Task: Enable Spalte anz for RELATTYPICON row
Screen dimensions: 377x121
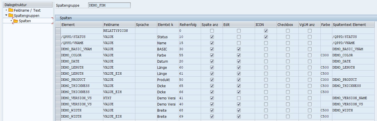Action: [212, 31]
